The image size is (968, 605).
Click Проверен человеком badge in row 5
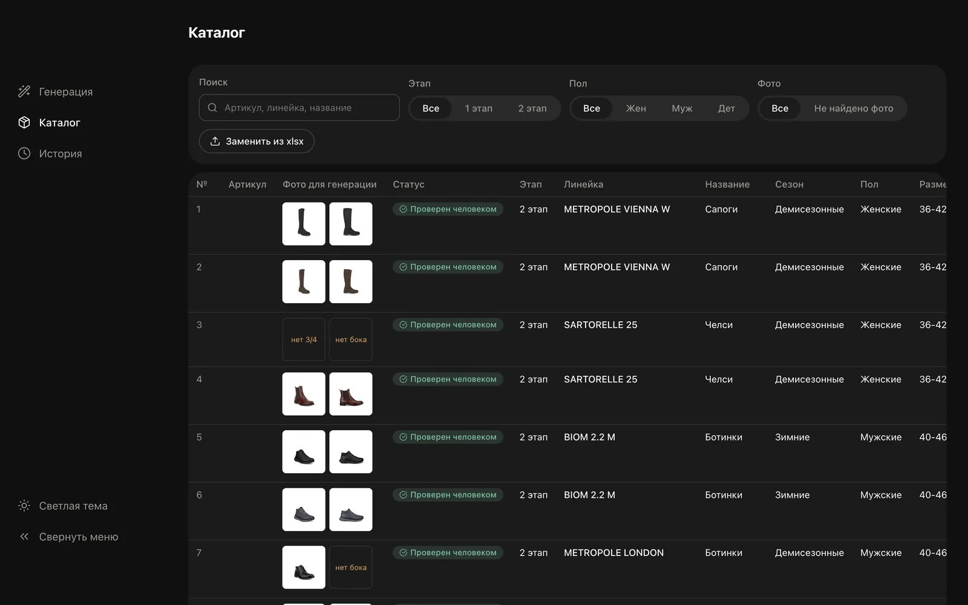tap(448, 437)
